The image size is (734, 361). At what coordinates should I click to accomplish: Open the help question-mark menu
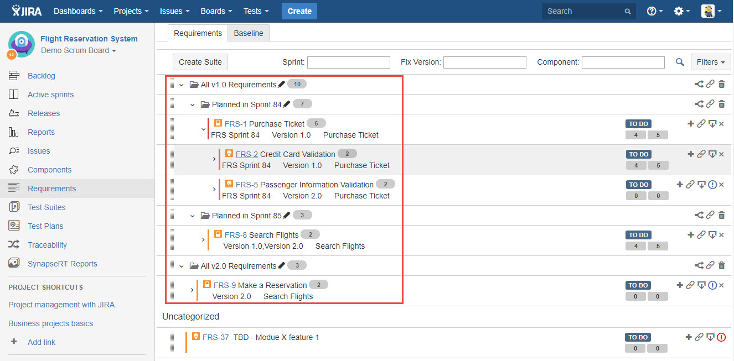pyautogui.click(x=655, y=11)
